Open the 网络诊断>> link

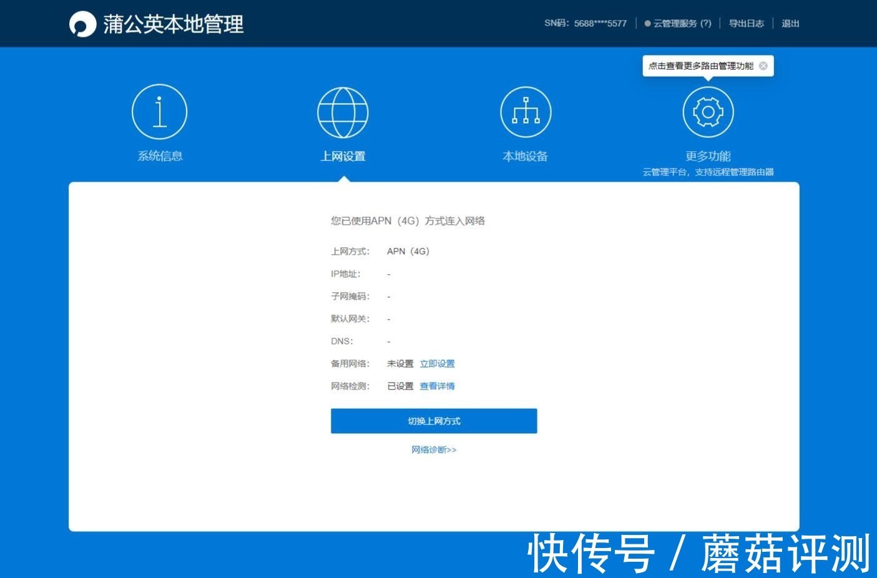pos(434,449)
